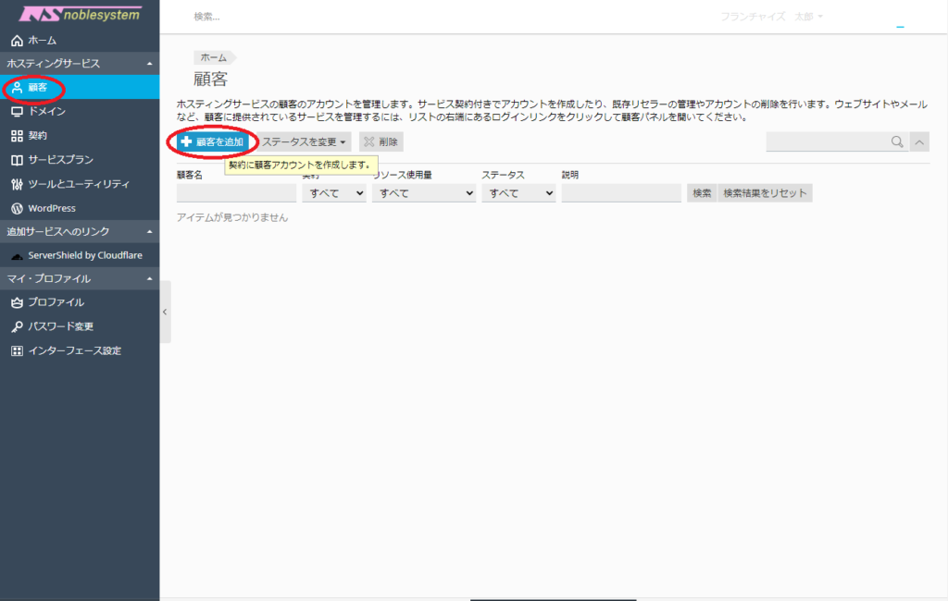
Task: Open the ステータスを変更 dropdown
Action: click(305, 142)
